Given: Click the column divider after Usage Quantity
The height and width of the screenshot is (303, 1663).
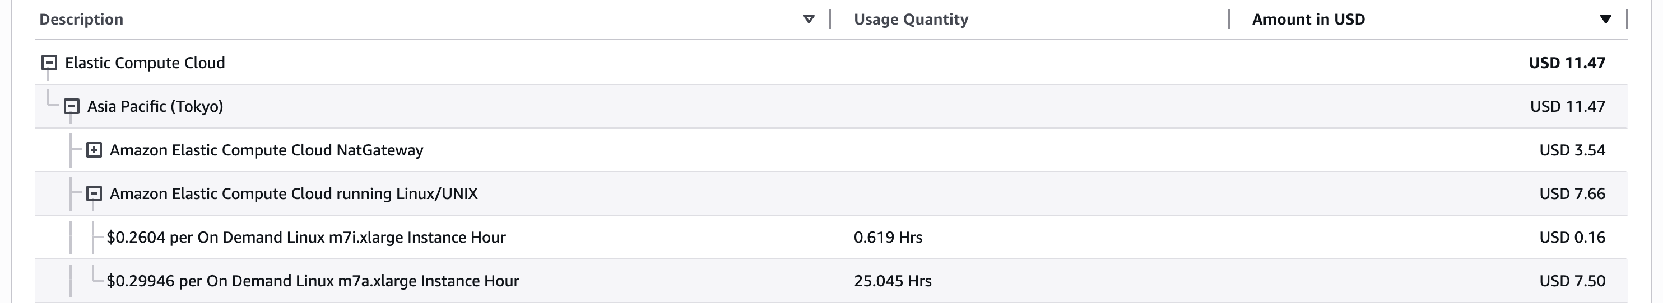Looking at the screenshot, I should [1228, 20].
